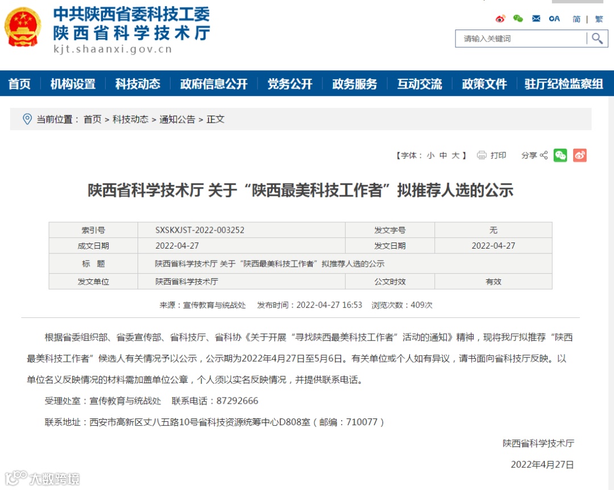Click the 陕西省科学技术厅 site title banner
This screenshot has height=490, width=614.
pyautogui.click(x=131, y=33)
